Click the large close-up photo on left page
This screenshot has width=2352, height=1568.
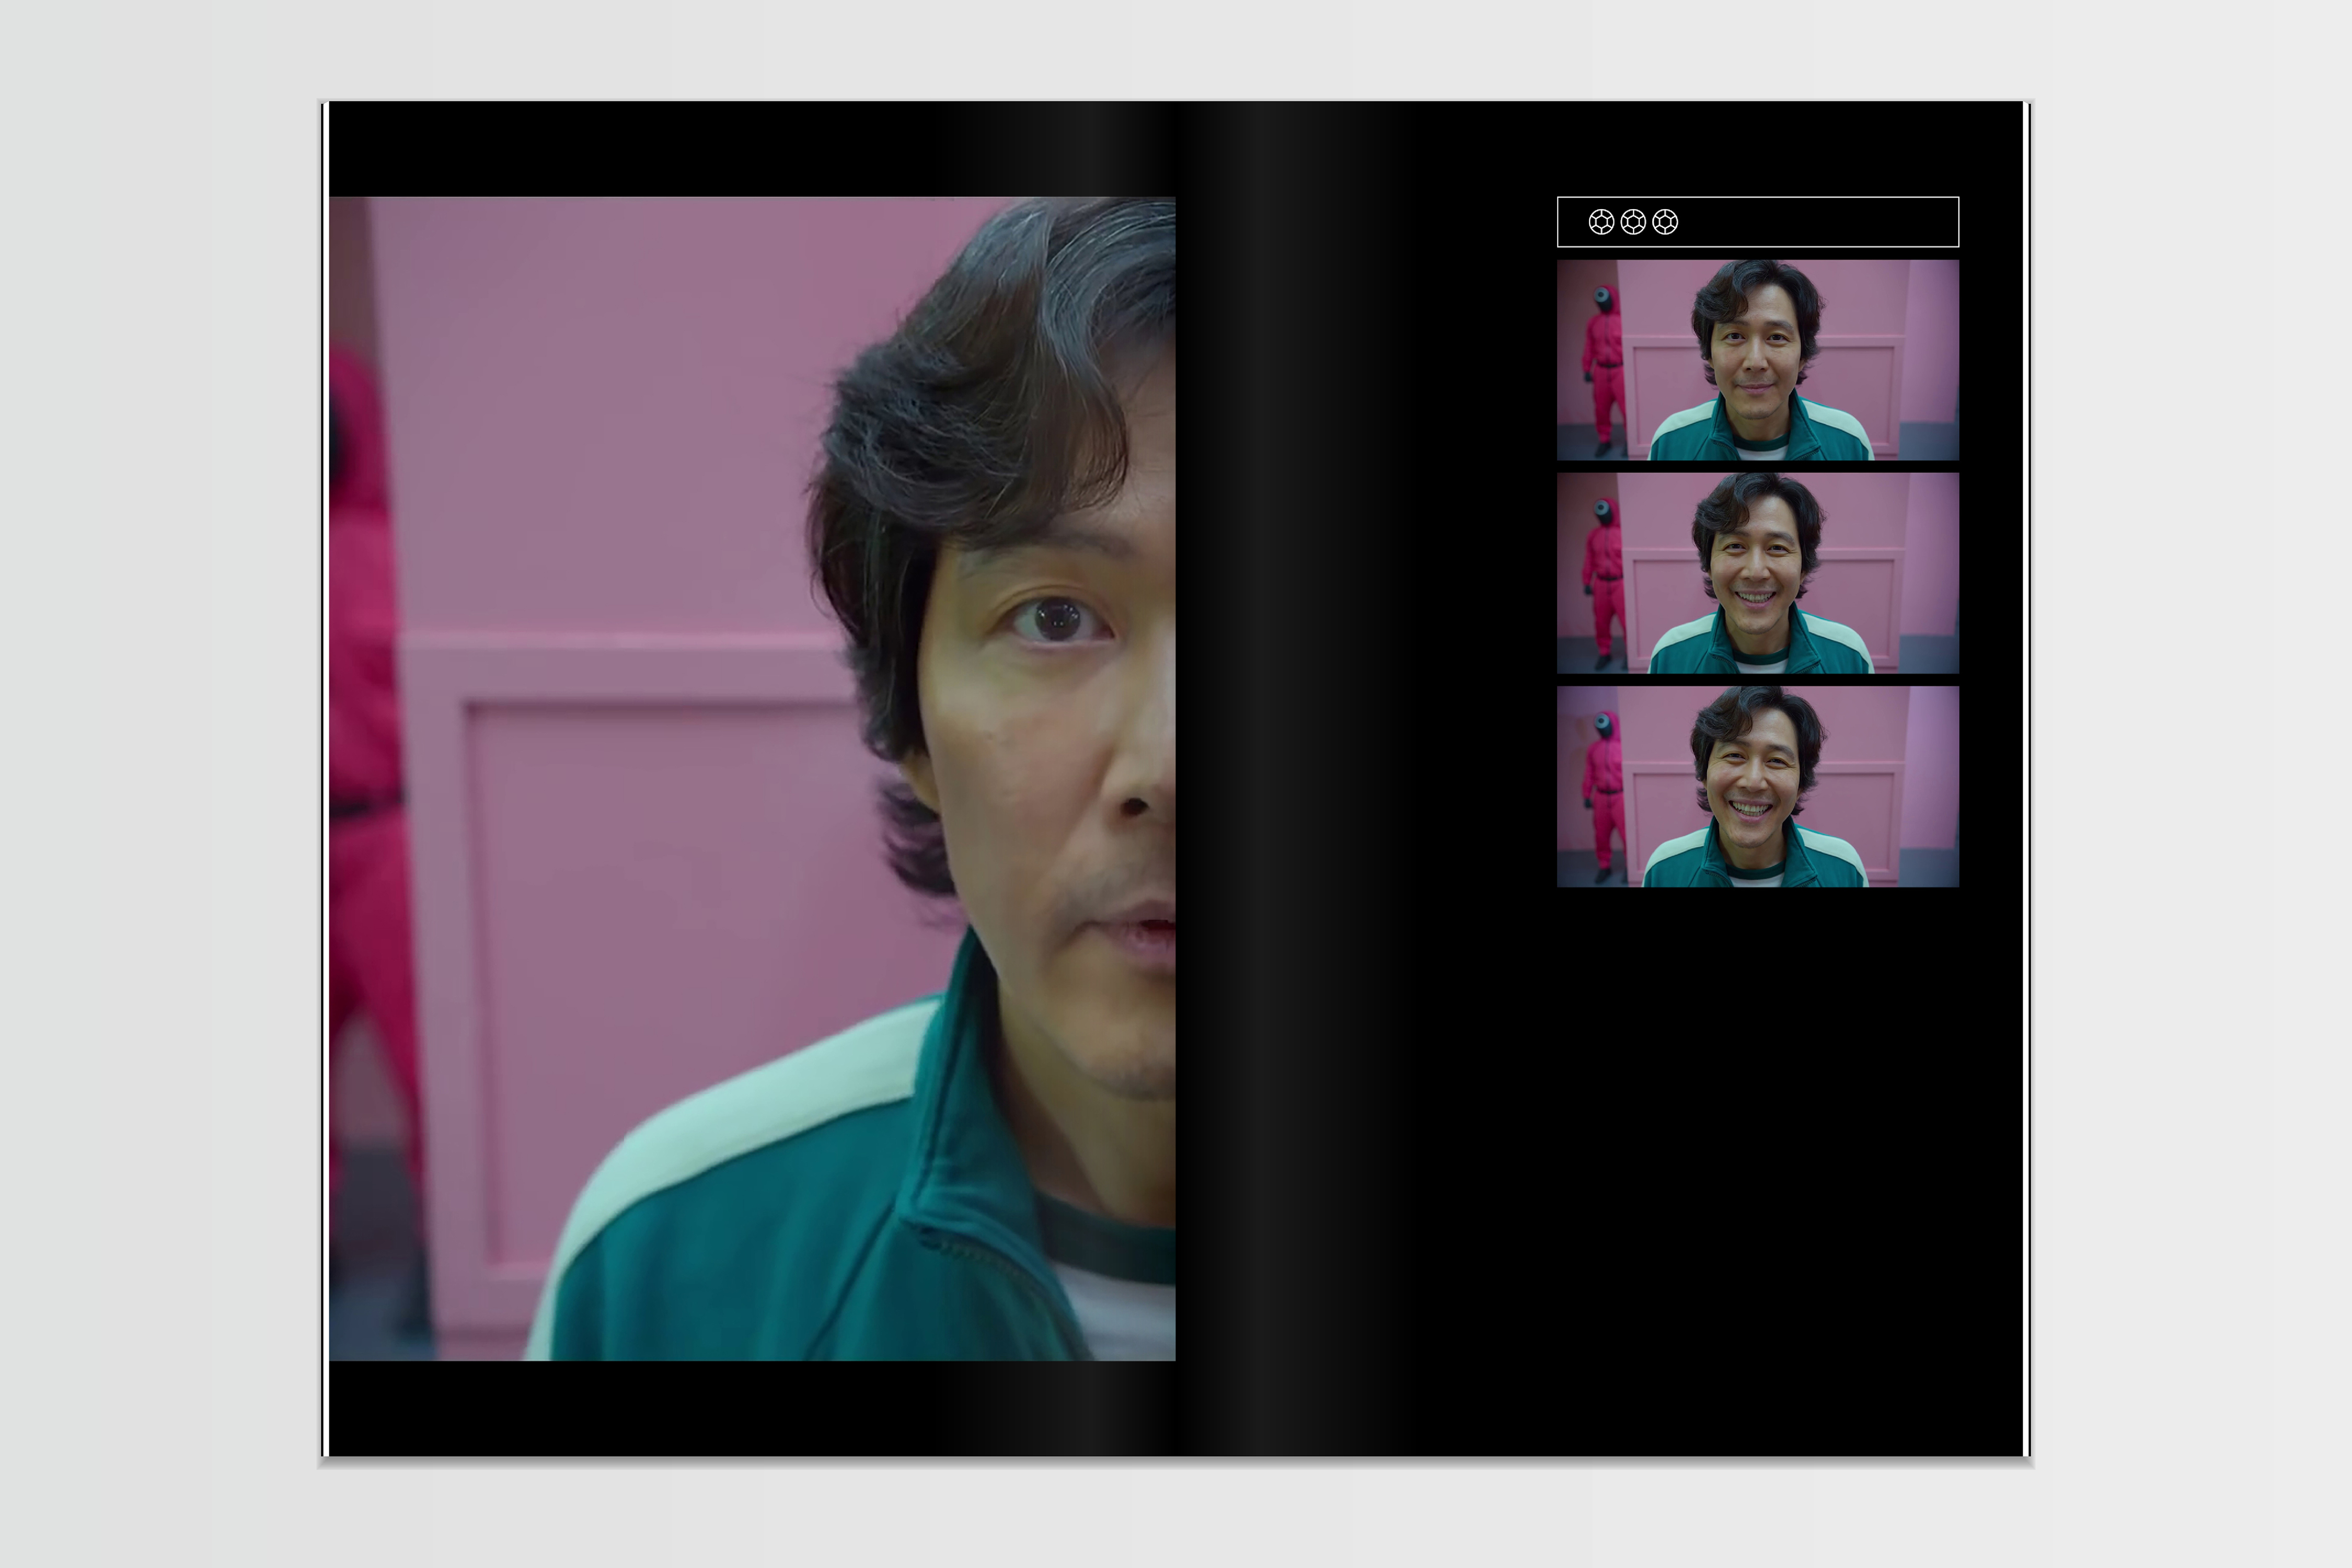(752, 779)
